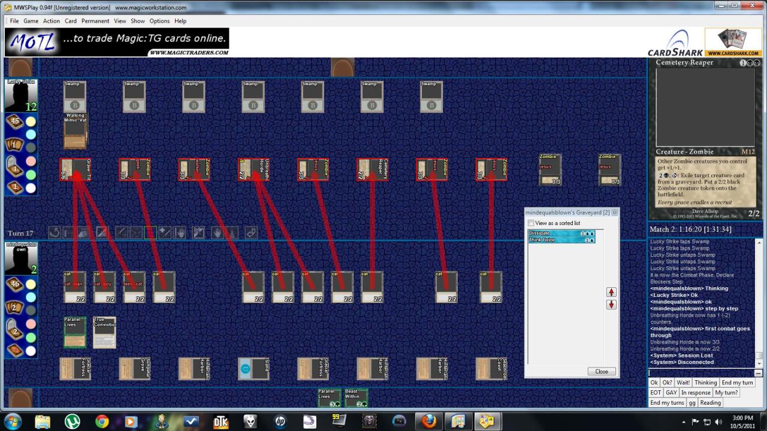This screenshot has width=767, height=431.
Task: Open the Card menu
Action: [71, 21]
